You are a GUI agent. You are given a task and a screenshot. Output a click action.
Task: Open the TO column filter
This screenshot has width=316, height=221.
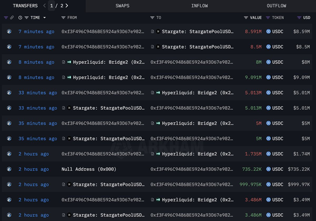click(152, 18)
